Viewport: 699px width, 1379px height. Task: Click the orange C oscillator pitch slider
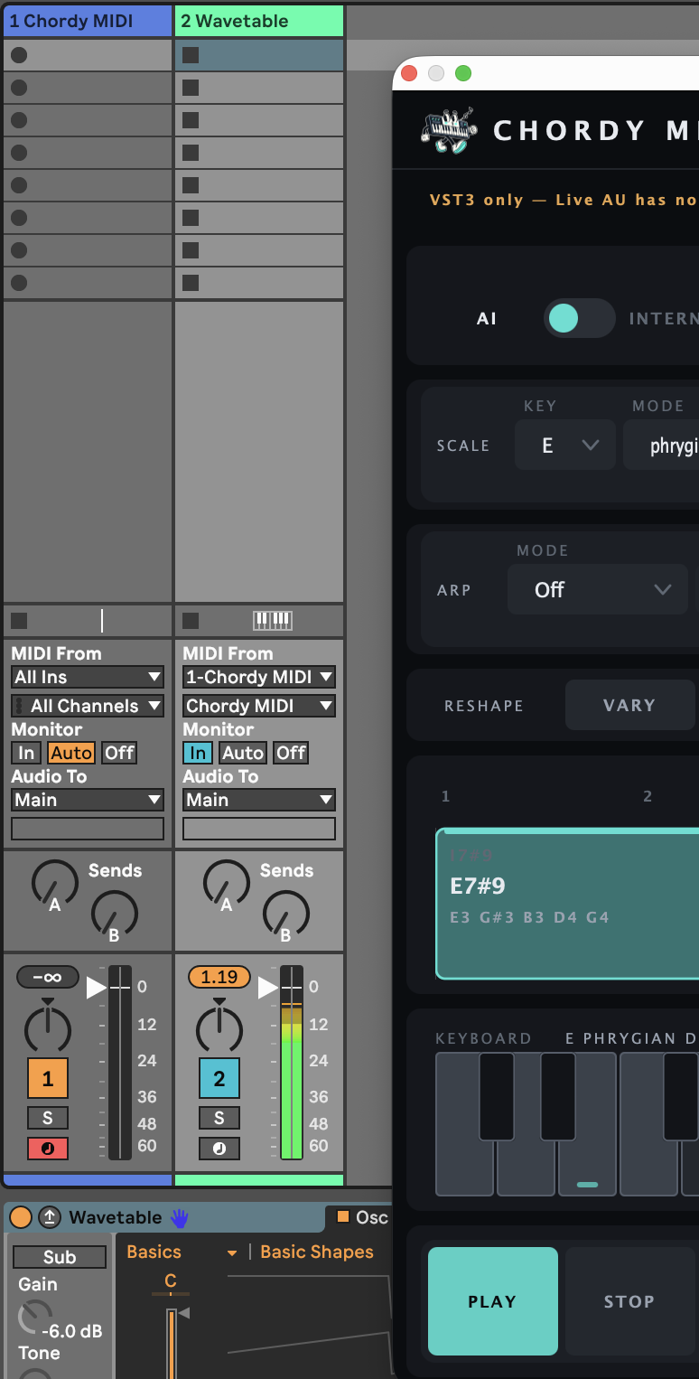(x=171, y=1342)
